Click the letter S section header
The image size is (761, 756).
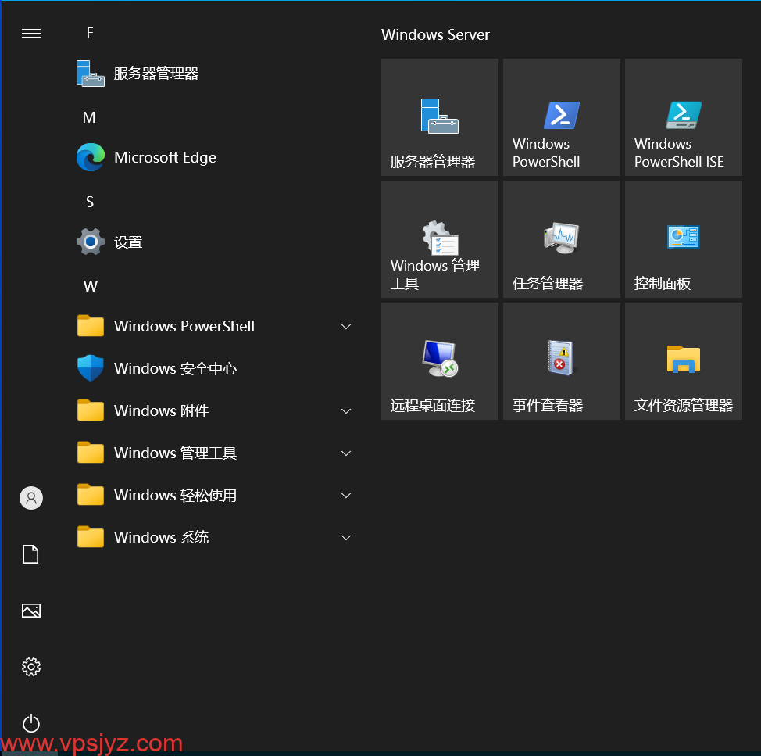90,202
